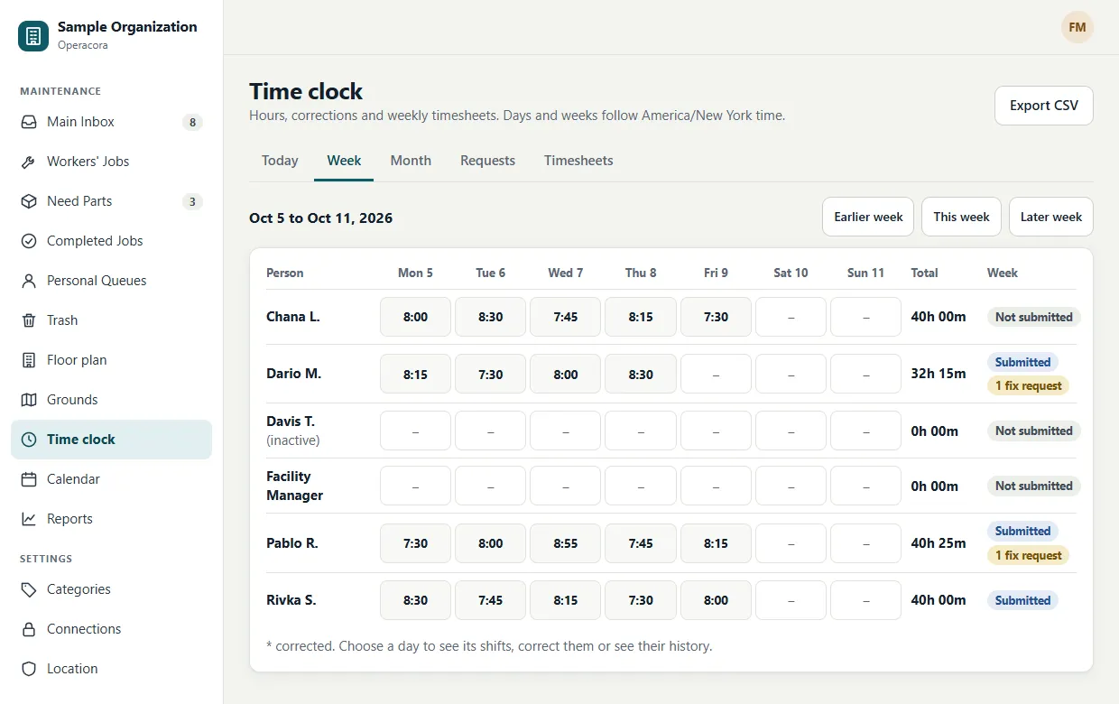Screen dimensions: 1119x704
Task: Click the Workers' Jobs wrench icon
Action: click(x=29, y=162)
